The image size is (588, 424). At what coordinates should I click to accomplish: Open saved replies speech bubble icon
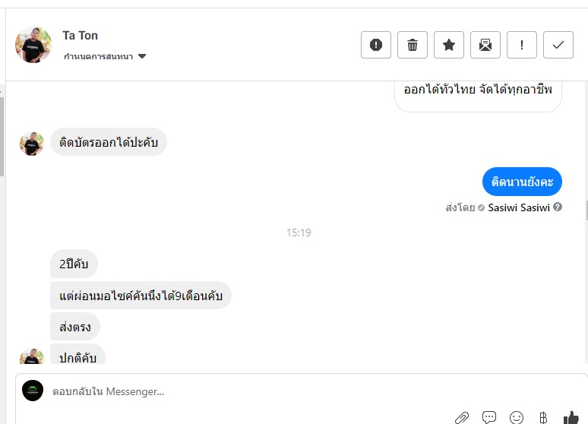click(489, 417)
